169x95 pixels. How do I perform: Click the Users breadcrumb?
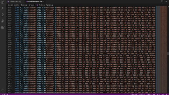(10, 5)
